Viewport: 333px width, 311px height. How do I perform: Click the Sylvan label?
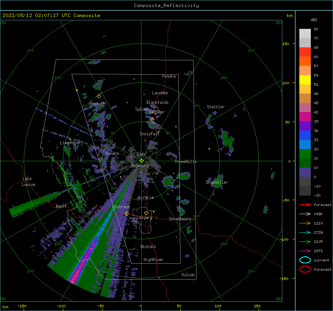coord(142,109)
